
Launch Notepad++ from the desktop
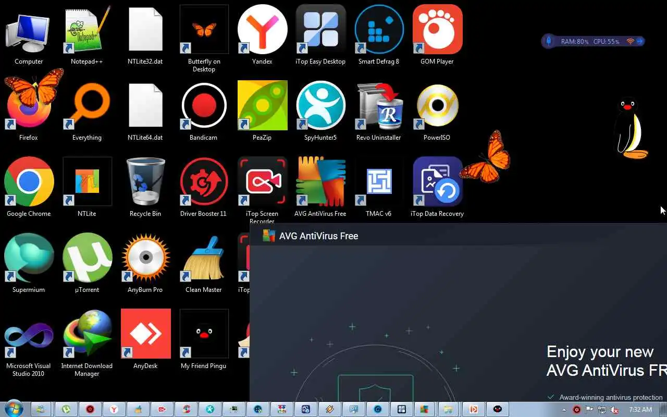pyautogui.click(x=87, y=35)
